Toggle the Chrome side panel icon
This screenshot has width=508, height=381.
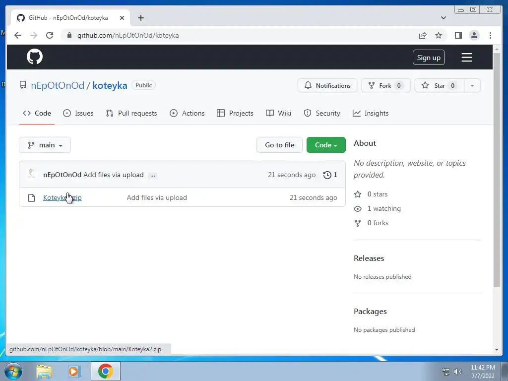click(458, 35)
